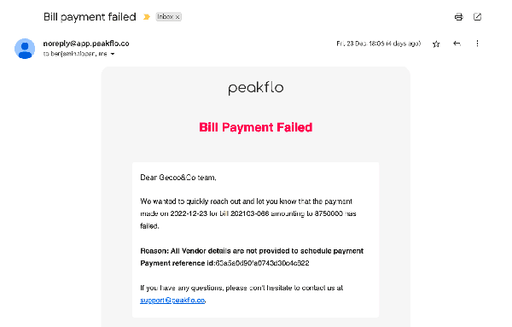Select the Inbox label tag
Viewport: 512px width, 327px height.
click(166, 17)
